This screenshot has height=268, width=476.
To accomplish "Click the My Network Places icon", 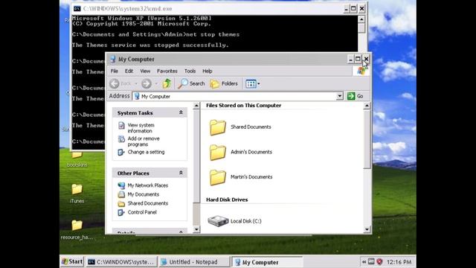I will (x=121, y=185).
